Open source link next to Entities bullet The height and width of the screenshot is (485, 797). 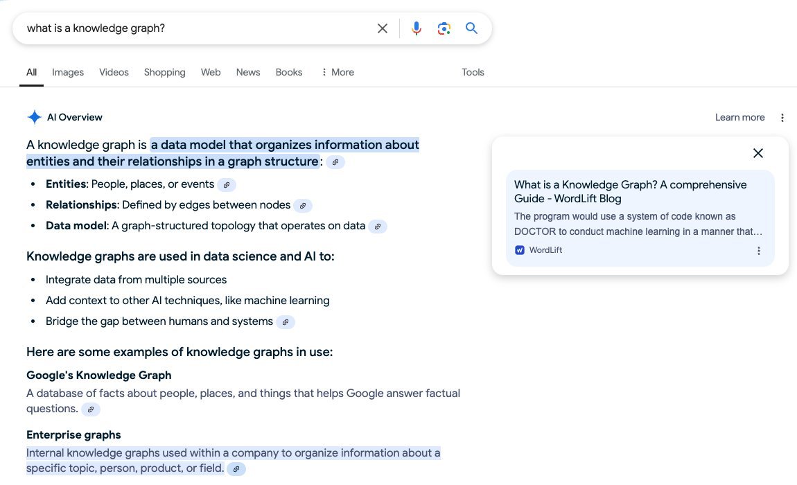[227, 185]
